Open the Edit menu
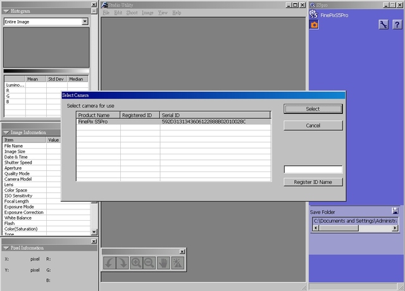This screenshot has height=291, width=405. click(118, 13)
